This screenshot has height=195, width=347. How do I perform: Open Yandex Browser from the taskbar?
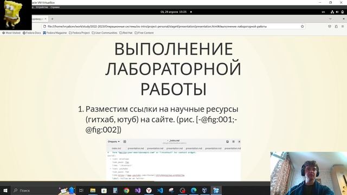149,190
